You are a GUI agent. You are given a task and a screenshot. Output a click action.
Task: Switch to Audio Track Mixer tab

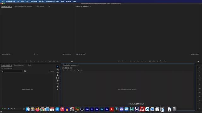(23, 6)
